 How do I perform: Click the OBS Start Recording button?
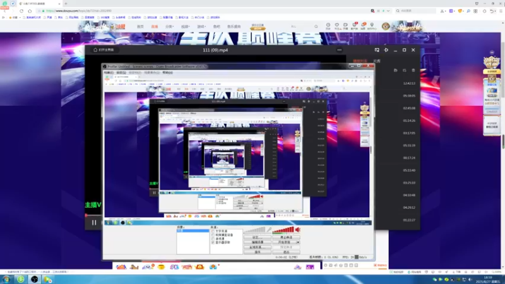coord(284,242)
